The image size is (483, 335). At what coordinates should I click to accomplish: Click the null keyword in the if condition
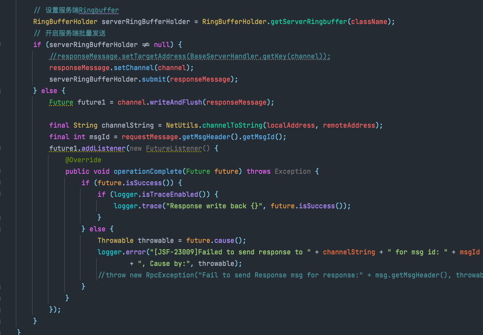click(x=162, y=45)
